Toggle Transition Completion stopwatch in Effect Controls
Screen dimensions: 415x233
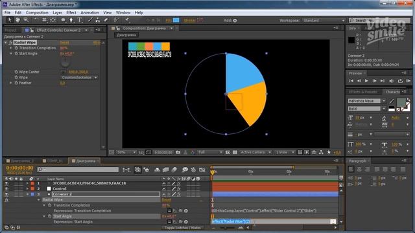pyautogui.click(x=16, y=48)
